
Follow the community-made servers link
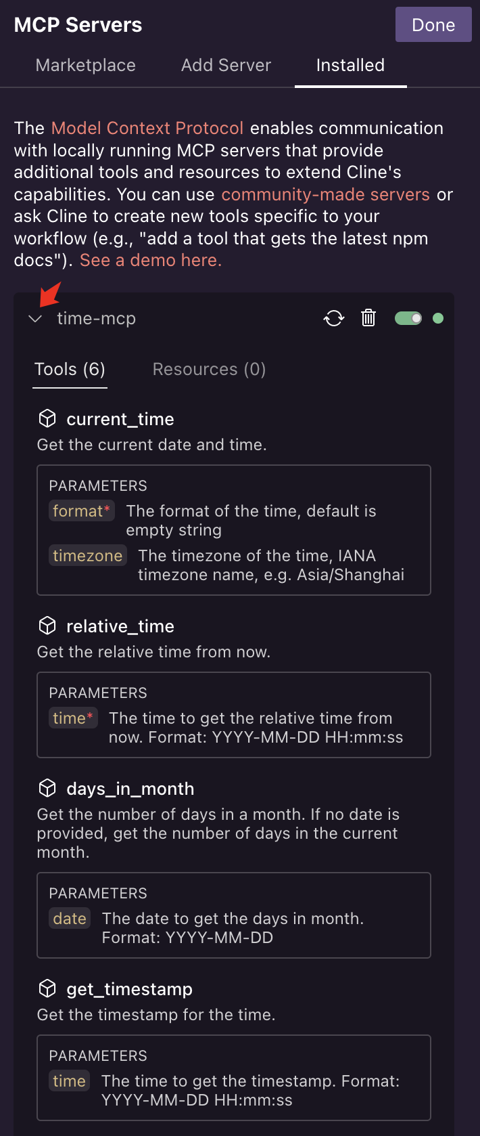[325, 194]
